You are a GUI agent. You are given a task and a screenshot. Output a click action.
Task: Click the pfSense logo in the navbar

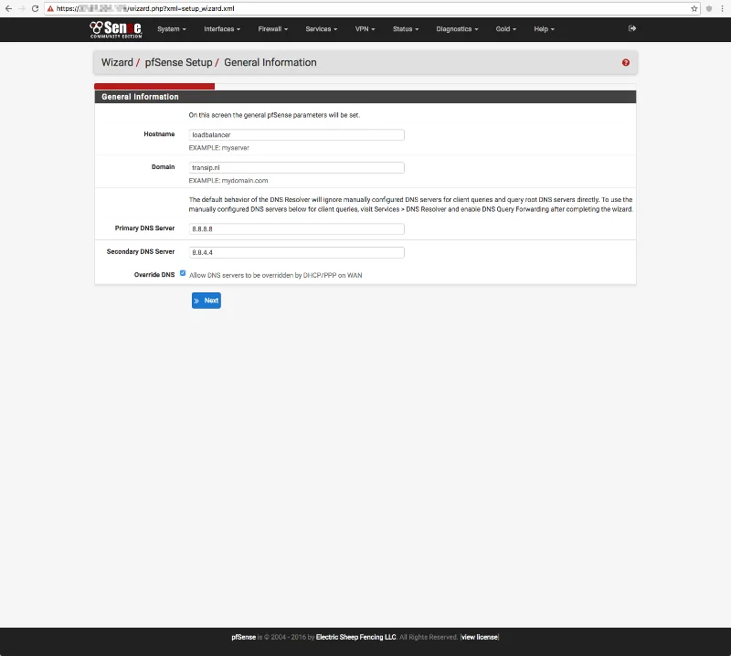coord(119,28)
